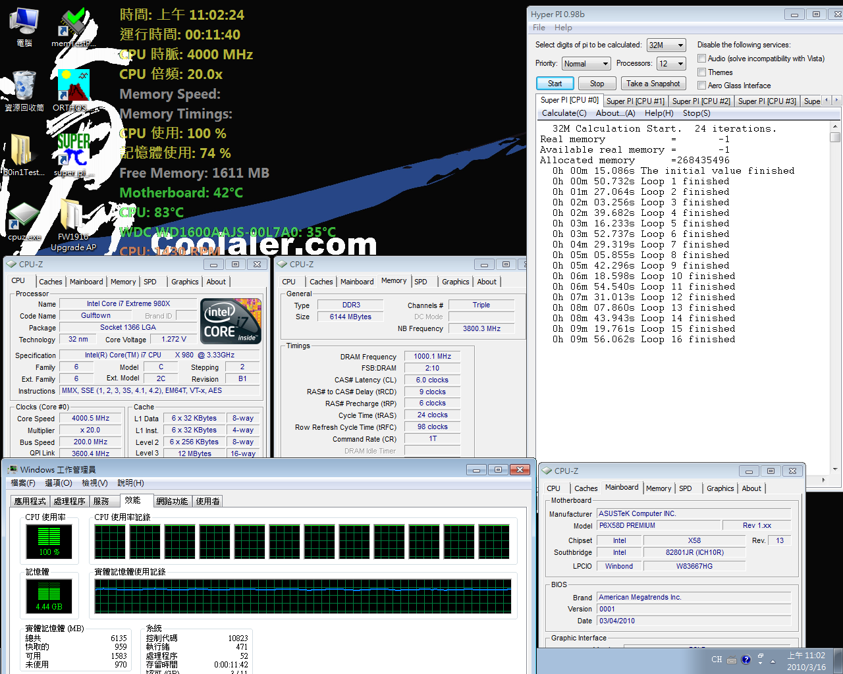The width and height of the screenshot is (843, 674).
Task: Open the Graphics tab in the CPU-Z Mainboard window
Action: (x=721, y=488)
